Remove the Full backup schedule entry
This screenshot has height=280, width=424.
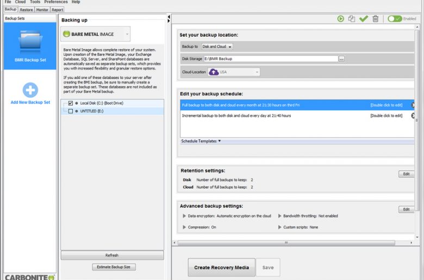(x=413, y=105)
